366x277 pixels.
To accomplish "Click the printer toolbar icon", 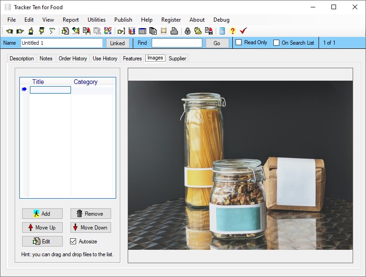I will 174,31.
